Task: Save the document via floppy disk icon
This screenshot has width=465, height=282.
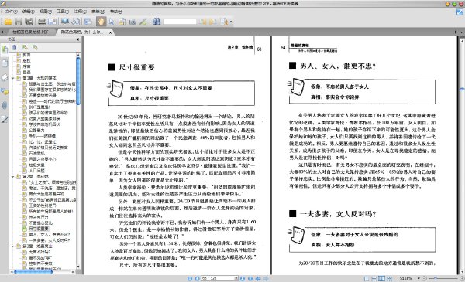Action: [19, 22]
